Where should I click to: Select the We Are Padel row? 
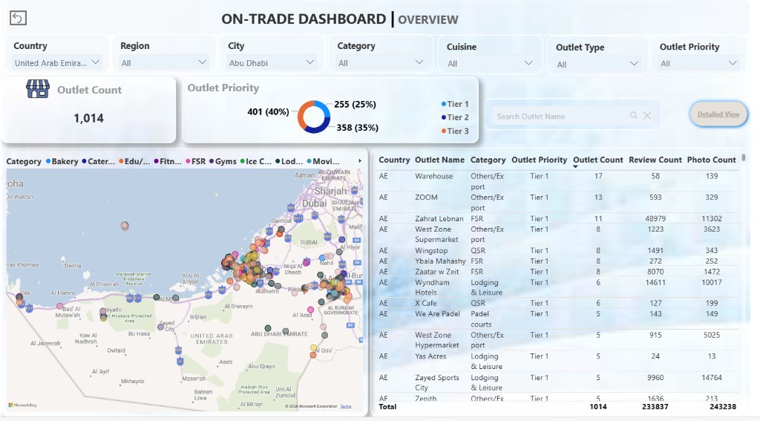click(x=558, y=319)
